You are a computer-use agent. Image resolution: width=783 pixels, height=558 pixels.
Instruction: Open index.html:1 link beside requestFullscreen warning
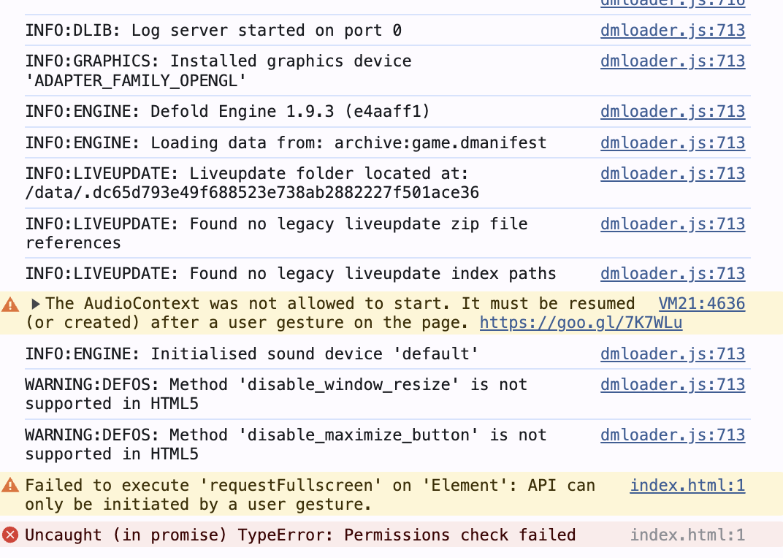(x=687, y=485)
